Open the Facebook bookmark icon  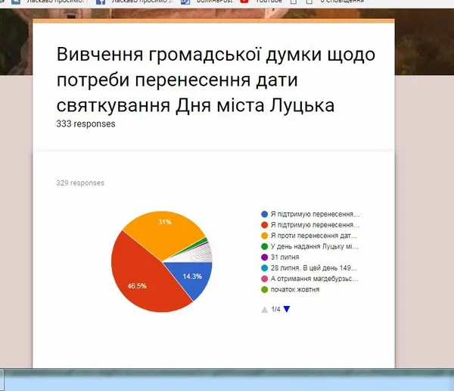tap(101, 2)
